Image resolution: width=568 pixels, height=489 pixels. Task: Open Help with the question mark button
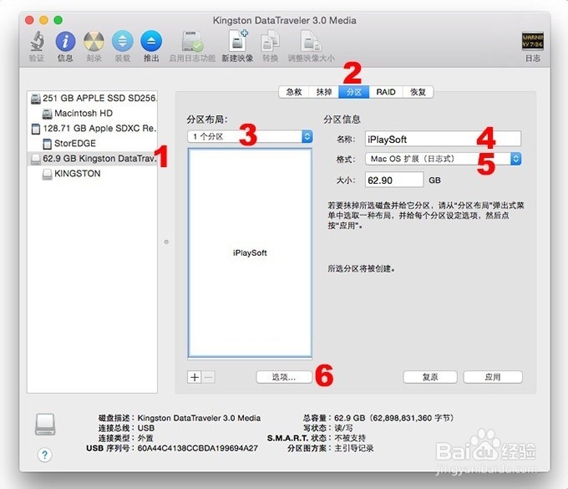point(44,455)
